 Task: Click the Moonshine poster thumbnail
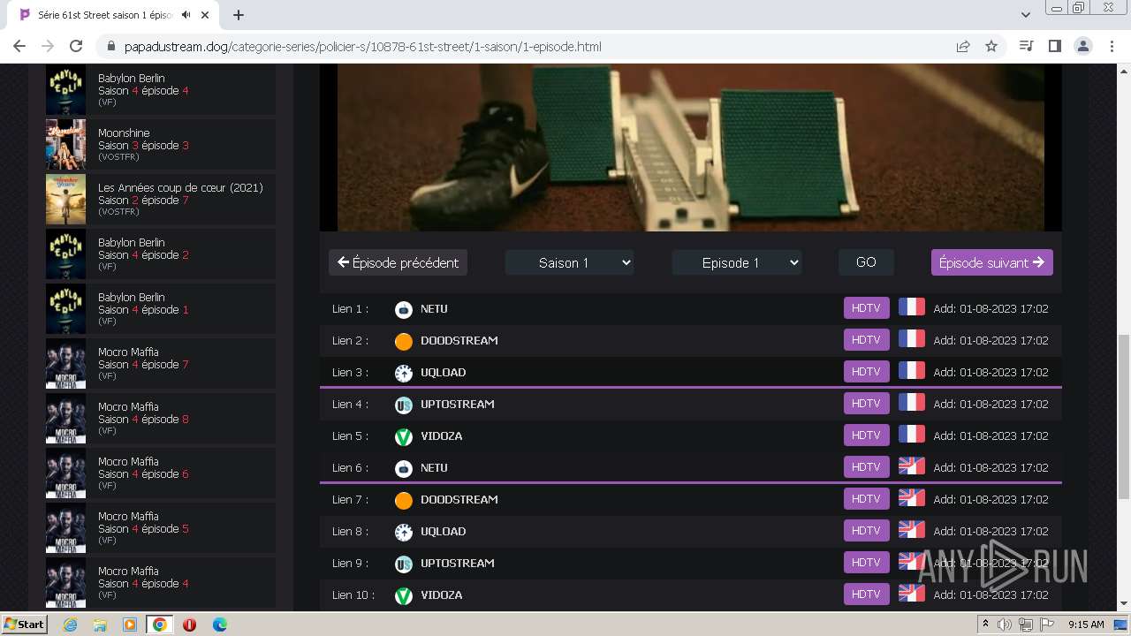66,145
